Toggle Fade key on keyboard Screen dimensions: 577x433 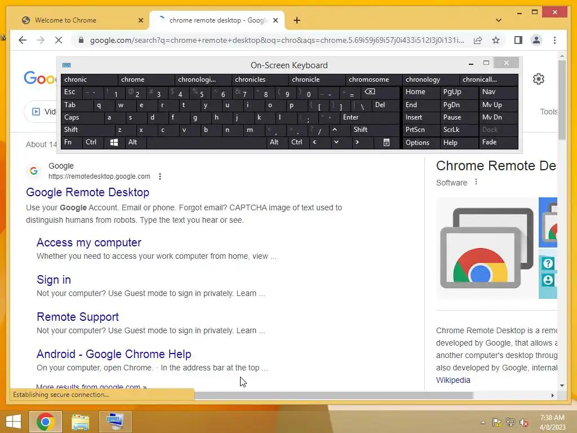click(499, 143)
